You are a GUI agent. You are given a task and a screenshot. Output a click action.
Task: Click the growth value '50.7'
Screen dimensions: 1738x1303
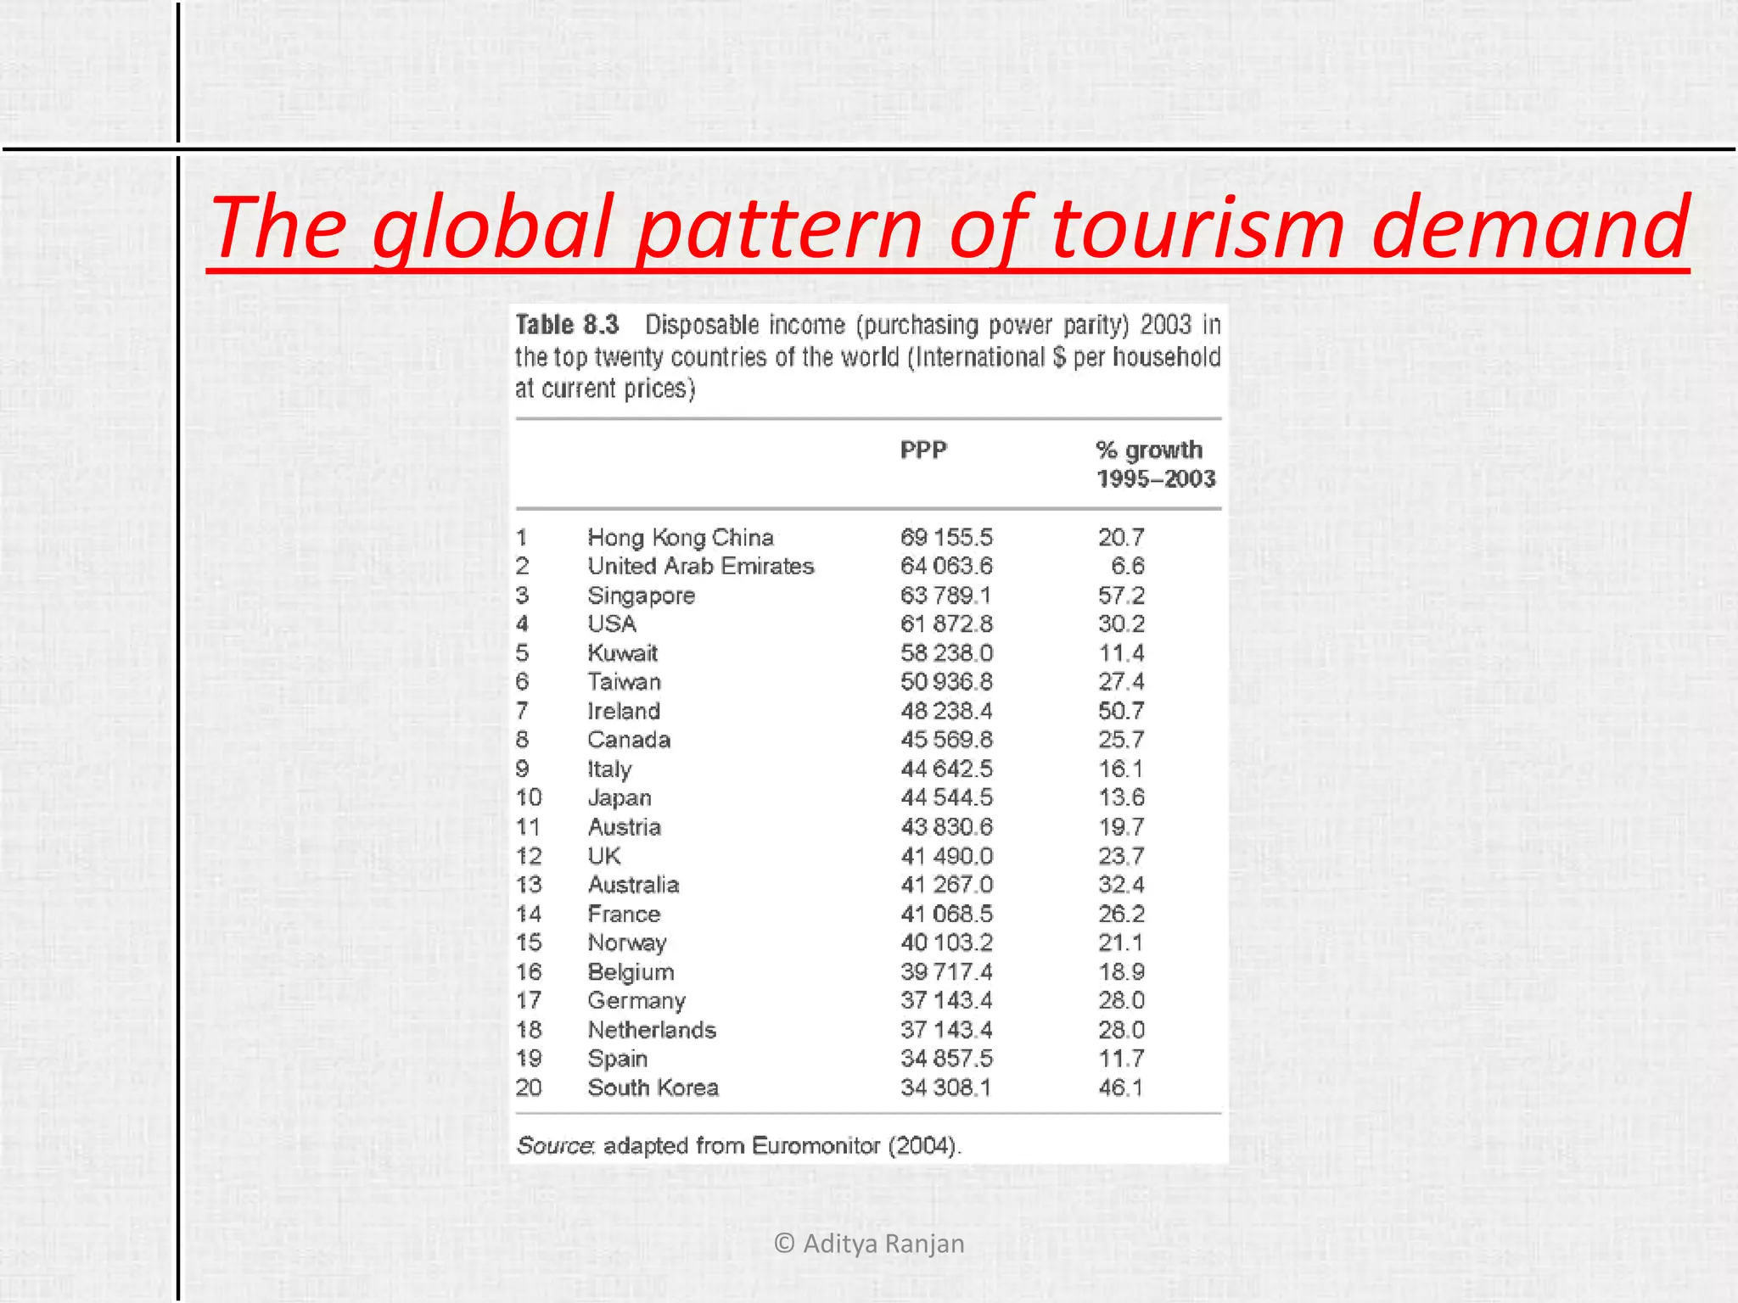pyautogui.click(x=1121, y=711)
